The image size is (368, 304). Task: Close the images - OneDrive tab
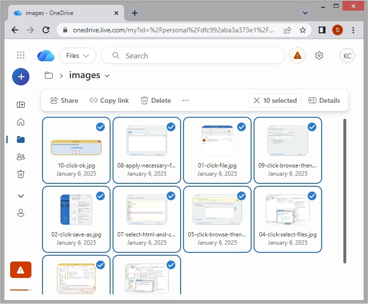tap(116, 13)
